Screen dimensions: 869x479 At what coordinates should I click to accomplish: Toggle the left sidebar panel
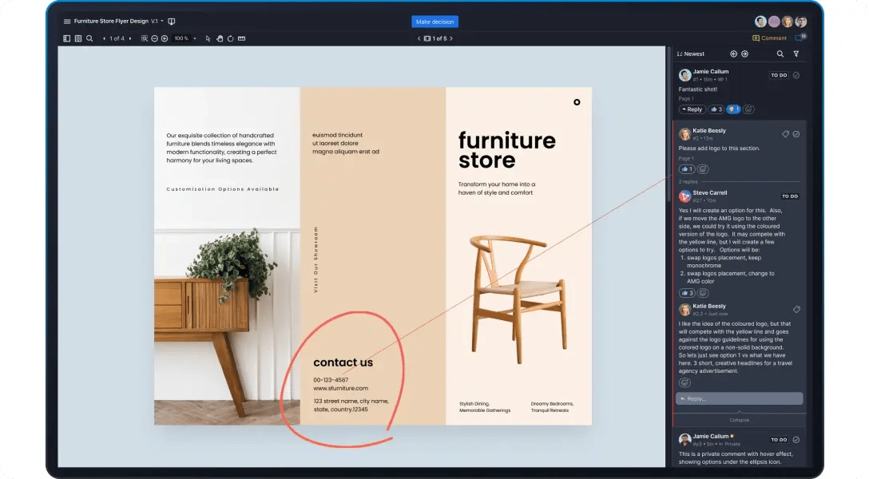(x=67, y=38)
